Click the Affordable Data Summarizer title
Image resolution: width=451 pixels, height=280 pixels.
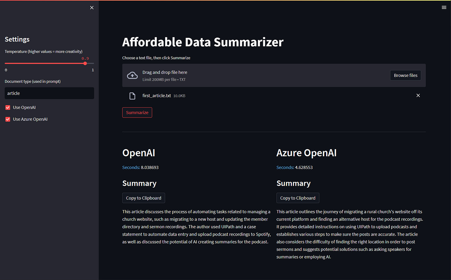tap(203, 42)
